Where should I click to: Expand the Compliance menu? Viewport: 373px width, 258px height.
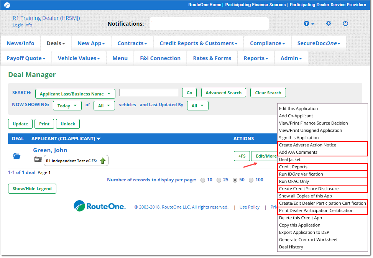[267, 43]
